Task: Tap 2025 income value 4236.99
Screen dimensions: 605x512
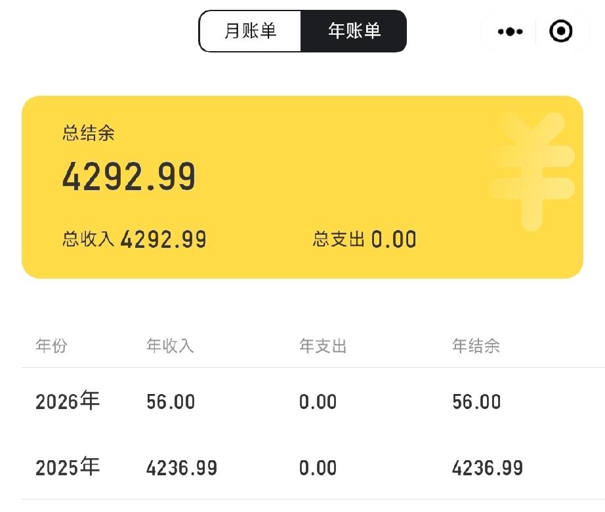Action: click(182, 467)
